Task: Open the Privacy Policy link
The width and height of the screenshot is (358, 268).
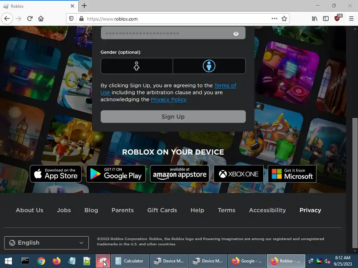Action: pos(169,99)
